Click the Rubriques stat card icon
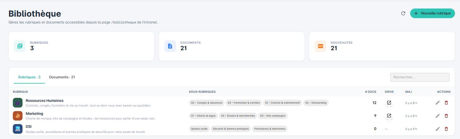 [x=20, y=46]
